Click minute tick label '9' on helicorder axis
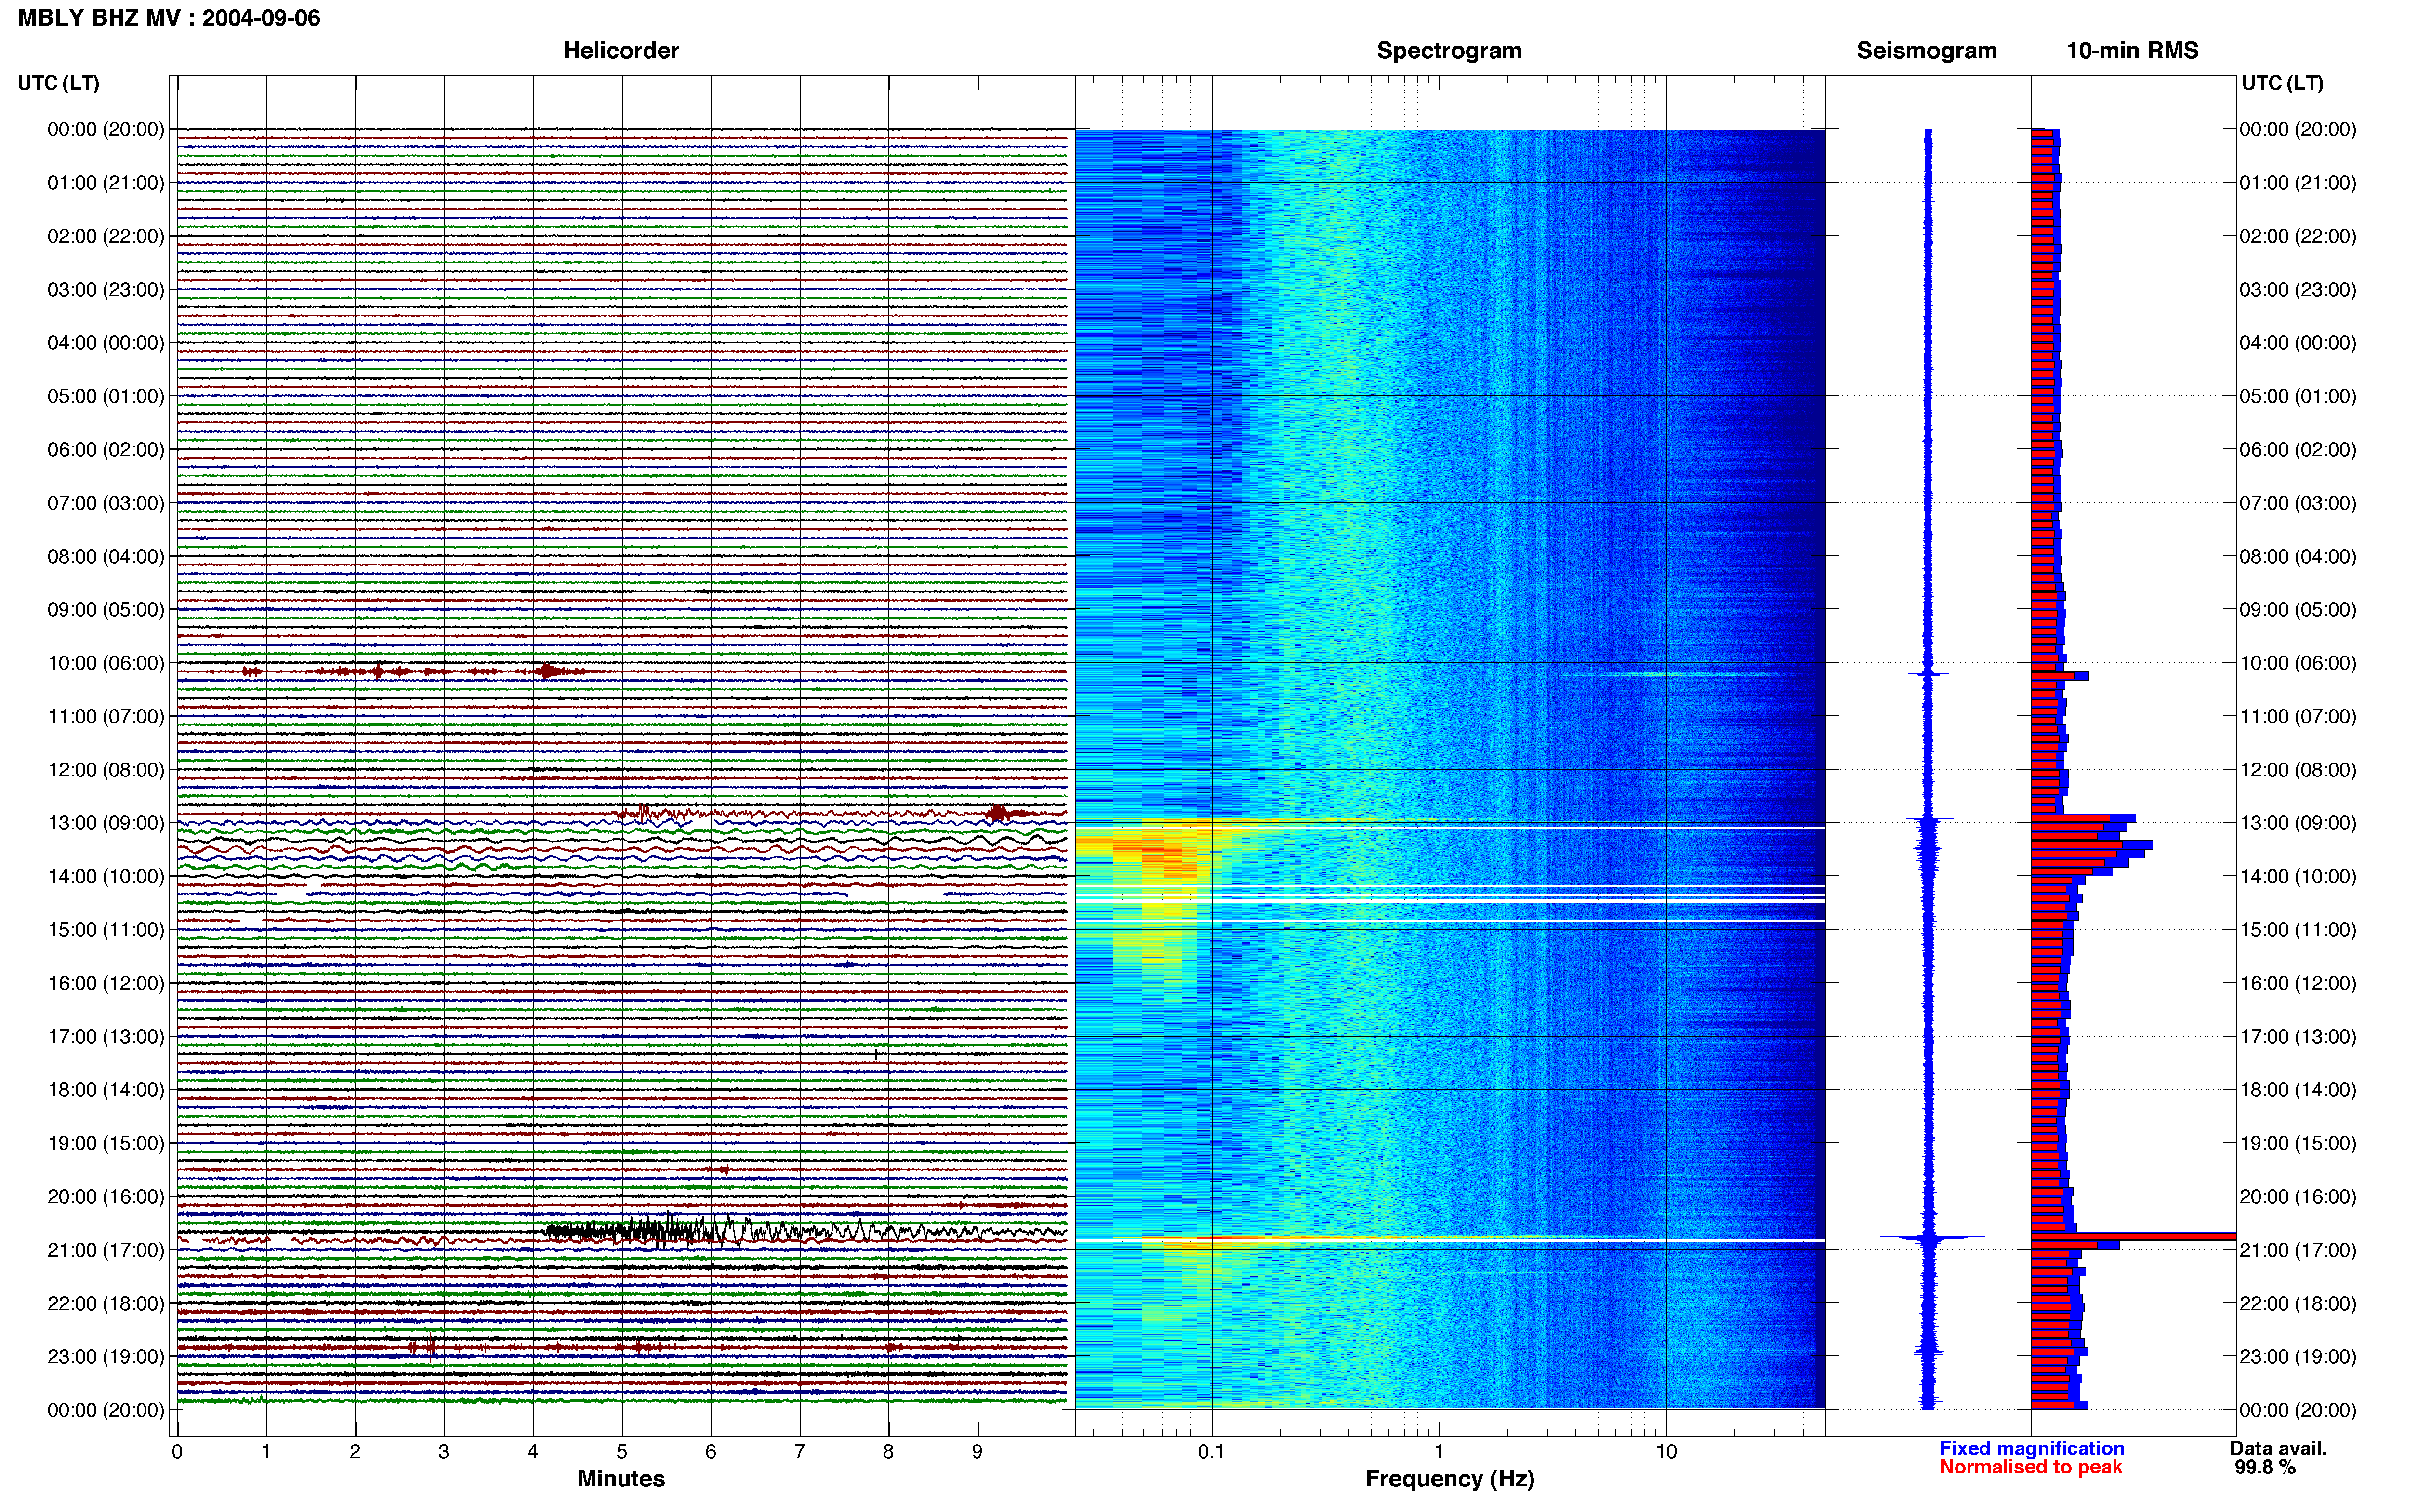The image size is (2418, 1512). pyautogui.click(x=977, y=1452)
